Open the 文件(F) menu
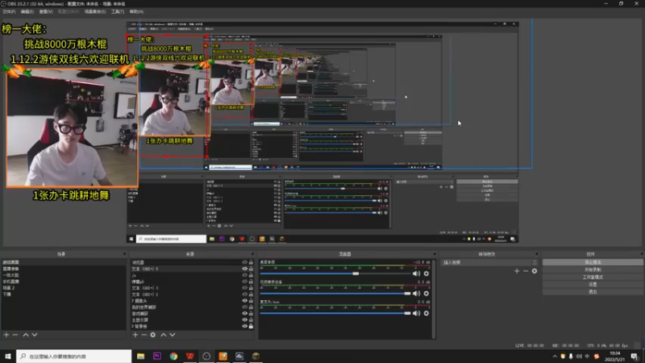This screenshot has width=645, height=363. 10,12
